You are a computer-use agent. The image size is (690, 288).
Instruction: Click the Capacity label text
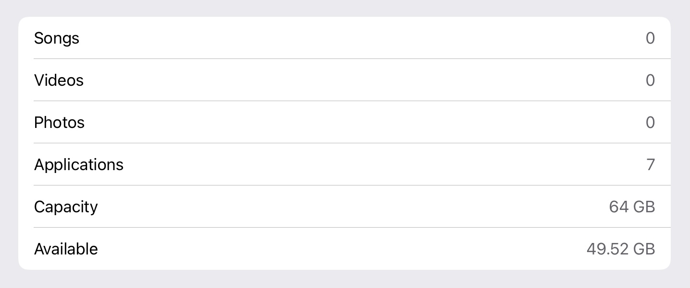[65, 207]
